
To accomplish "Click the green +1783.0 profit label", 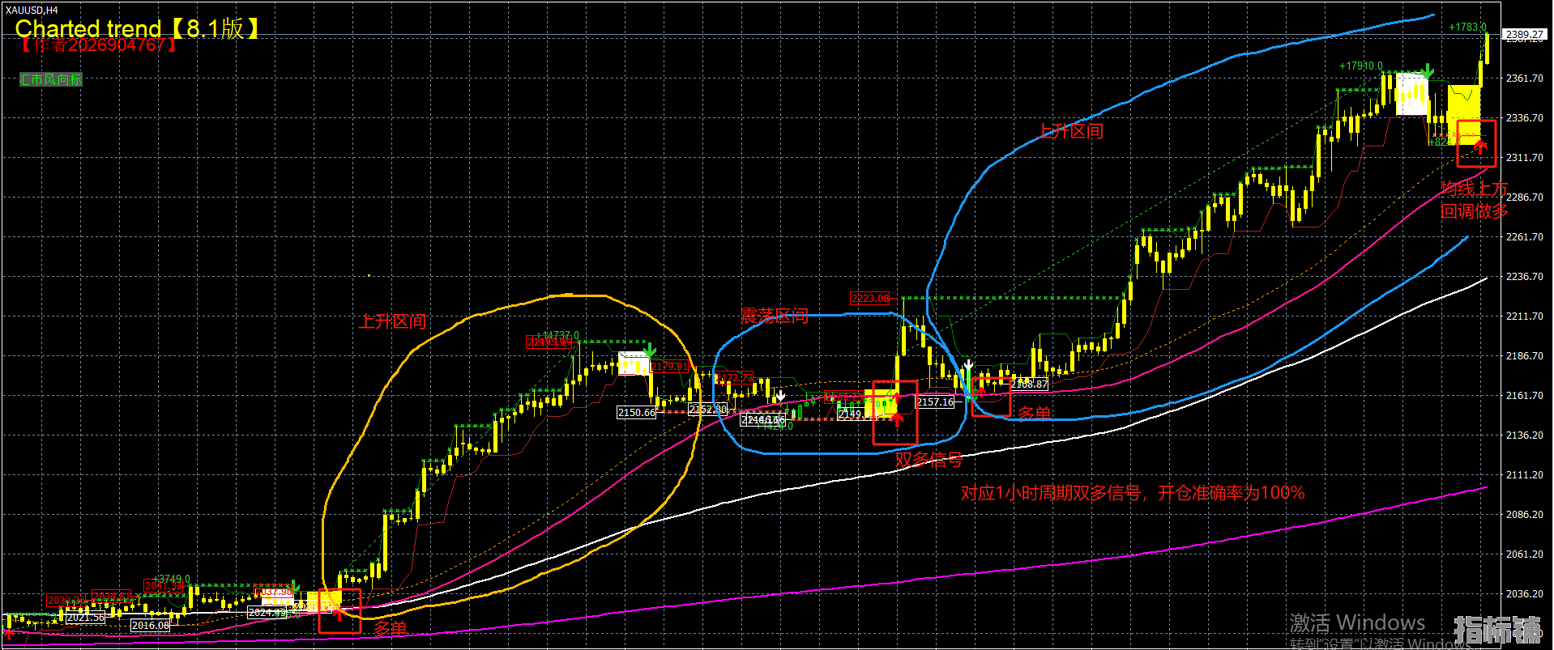I will 1468,28.
